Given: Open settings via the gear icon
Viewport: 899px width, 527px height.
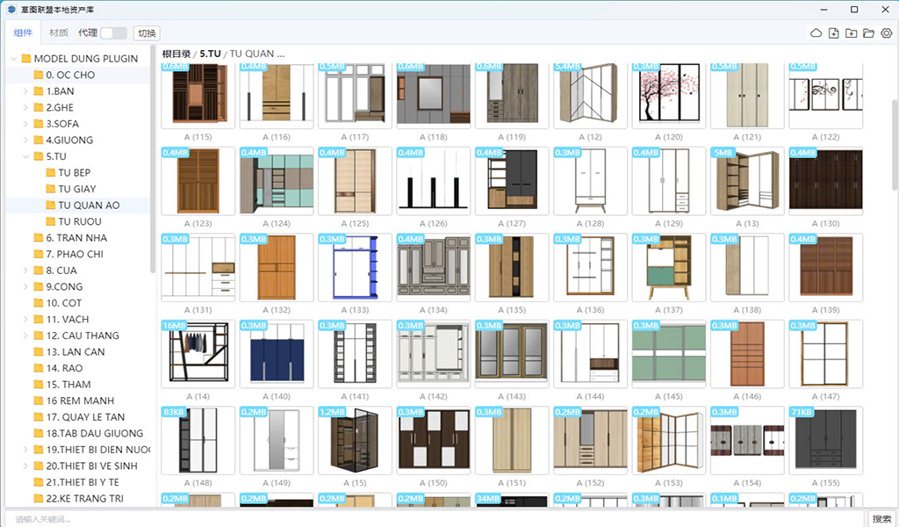Looking at the screenshot, I should click(x=886, y=33).
